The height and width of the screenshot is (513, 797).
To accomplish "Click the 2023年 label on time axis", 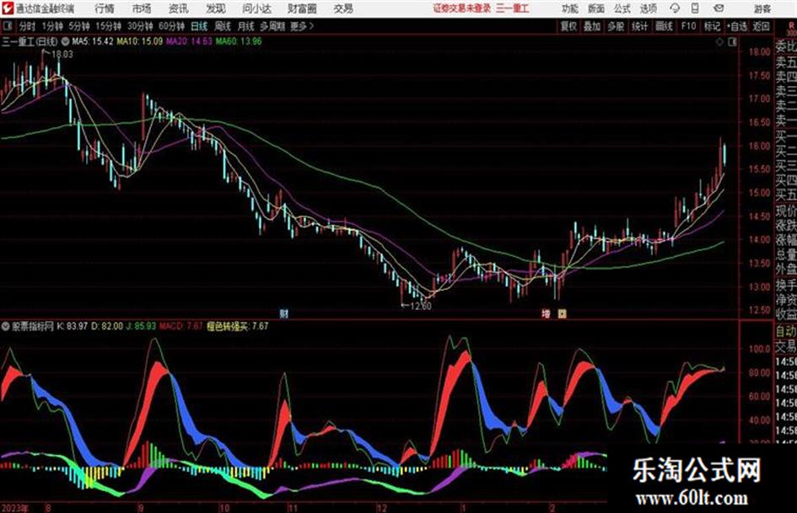I will (x=14, y=508).
